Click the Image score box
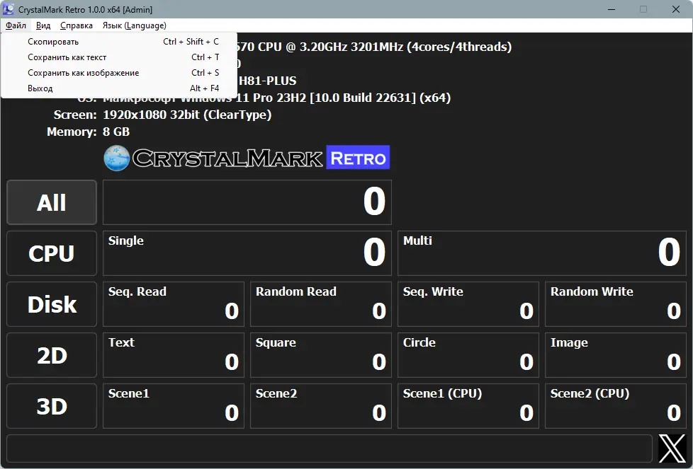Image resolution: width=693 pixels, height=469 pixels. pyautogui.click(x=616, y=355)
